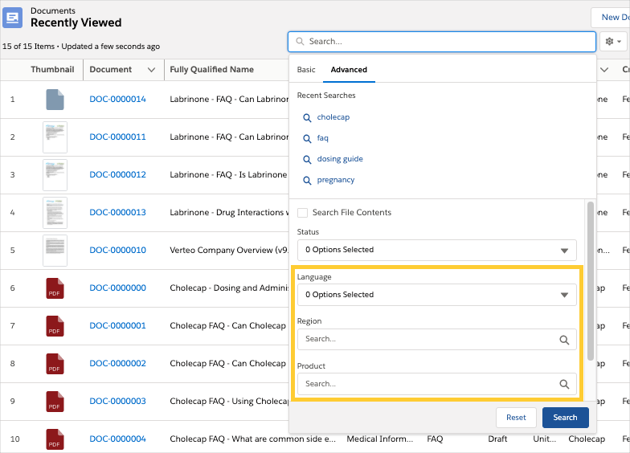Select the Advanced search tab

tap(349, 70)
